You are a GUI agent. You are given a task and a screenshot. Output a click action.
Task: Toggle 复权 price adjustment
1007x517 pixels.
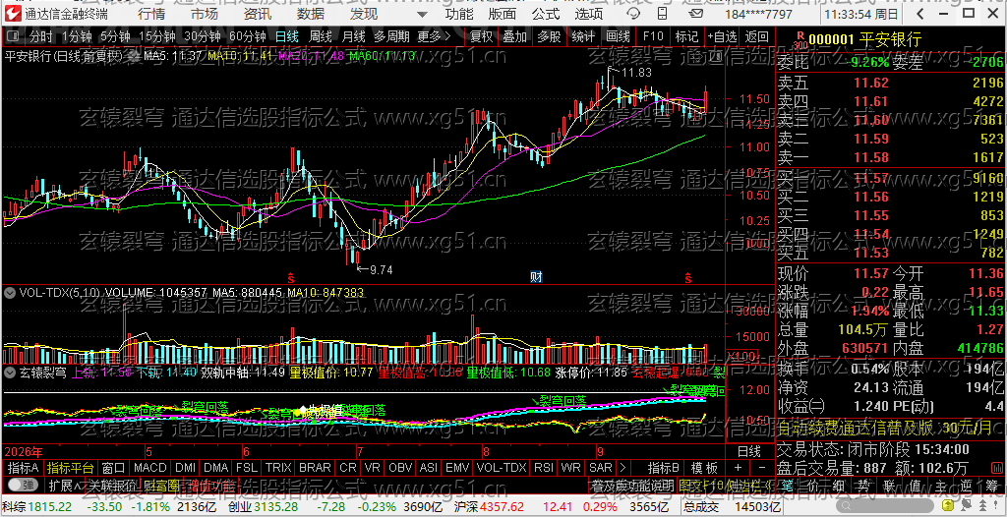point(481,36)
